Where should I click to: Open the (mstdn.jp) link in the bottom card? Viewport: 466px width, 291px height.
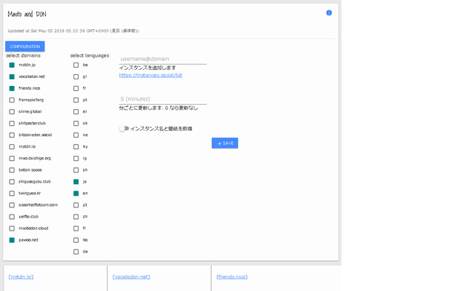(21, 276)
